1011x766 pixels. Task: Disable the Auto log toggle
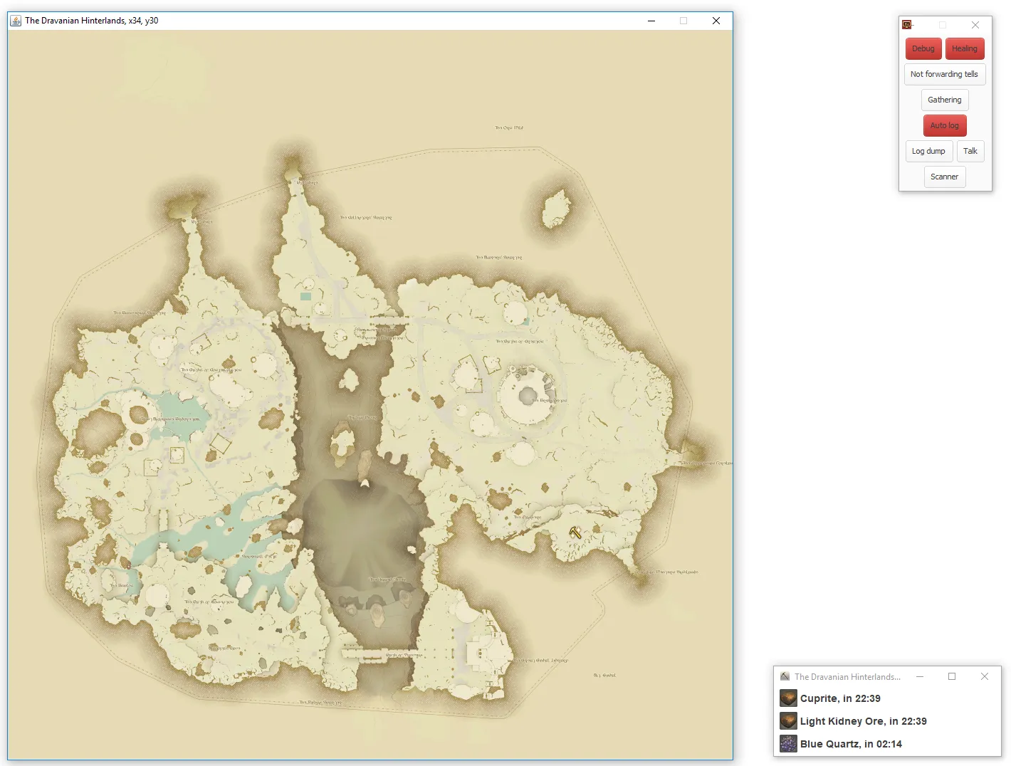click(945, 125)
